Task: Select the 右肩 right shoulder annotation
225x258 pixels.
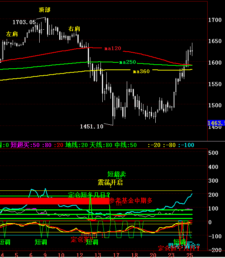Action: click(x=74, y=29)
